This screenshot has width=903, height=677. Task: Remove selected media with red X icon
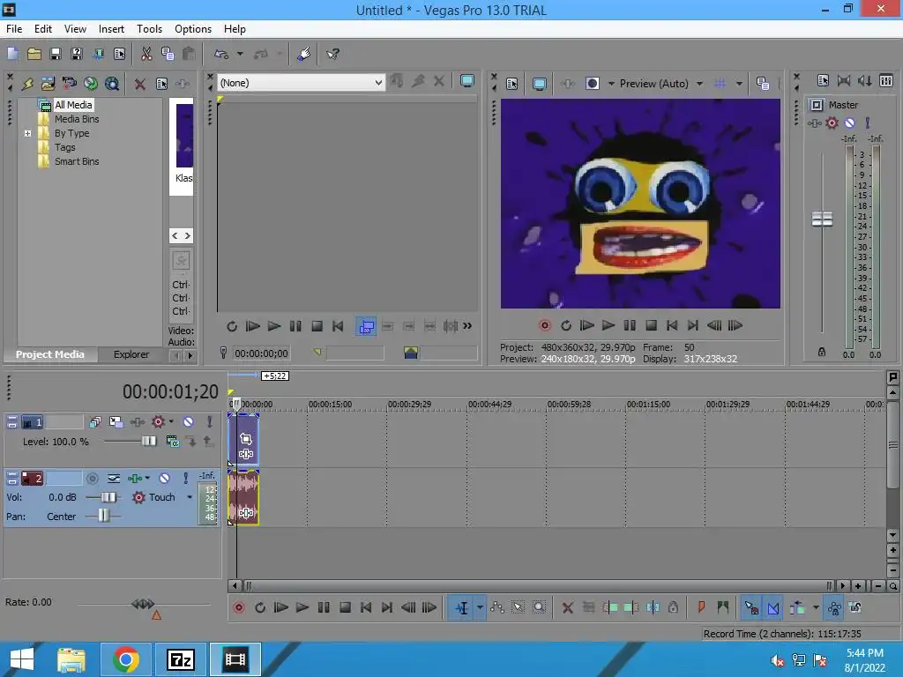[139, 84]
